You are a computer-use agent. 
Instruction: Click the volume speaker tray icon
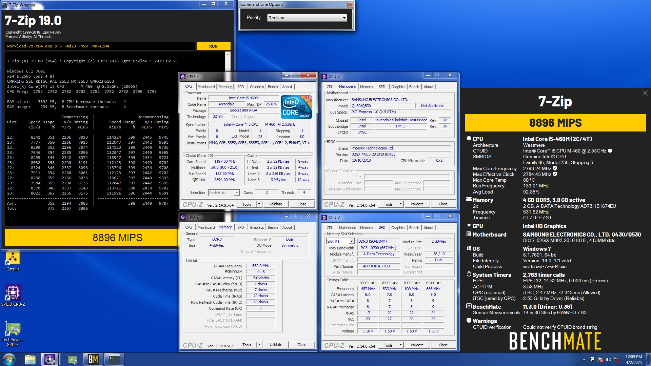(609, 360)
